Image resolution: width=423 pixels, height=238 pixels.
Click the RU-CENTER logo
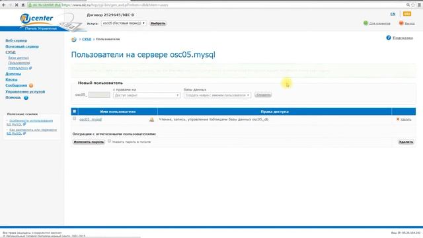click(x=37, y=19)
